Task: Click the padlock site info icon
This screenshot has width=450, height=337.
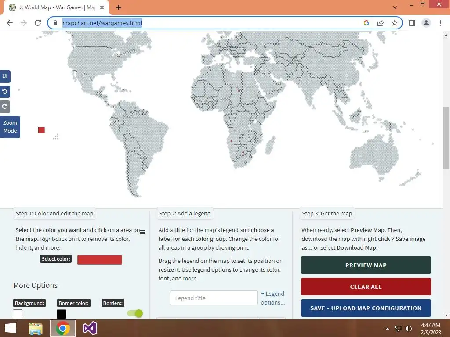Action: coord(55,23)
